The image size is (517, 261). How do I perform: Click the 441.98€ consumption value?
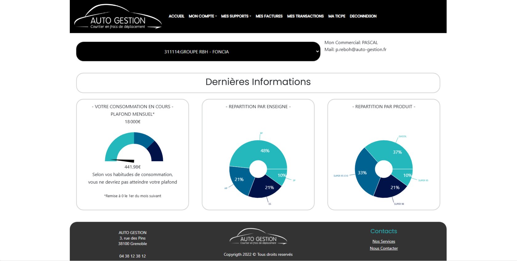point(132,167)
